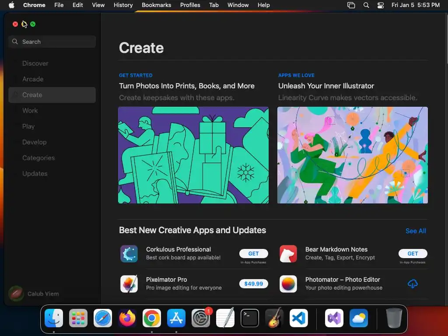
Task: Open Pixelmator Pro app icon
Action: [x=129, y=283]
